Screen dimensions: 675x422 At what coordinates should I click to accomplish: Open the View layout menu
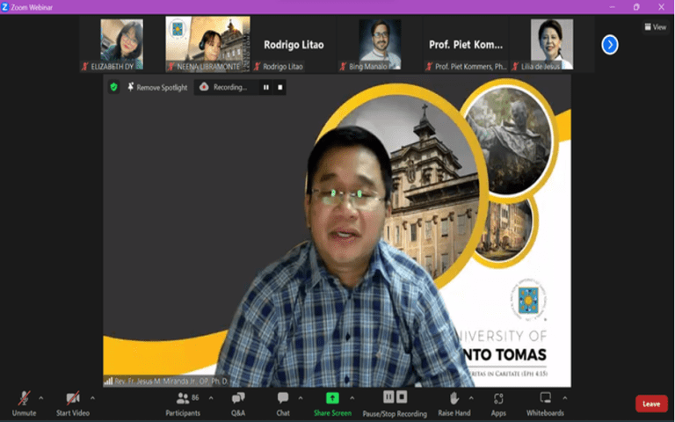[655, 27]
